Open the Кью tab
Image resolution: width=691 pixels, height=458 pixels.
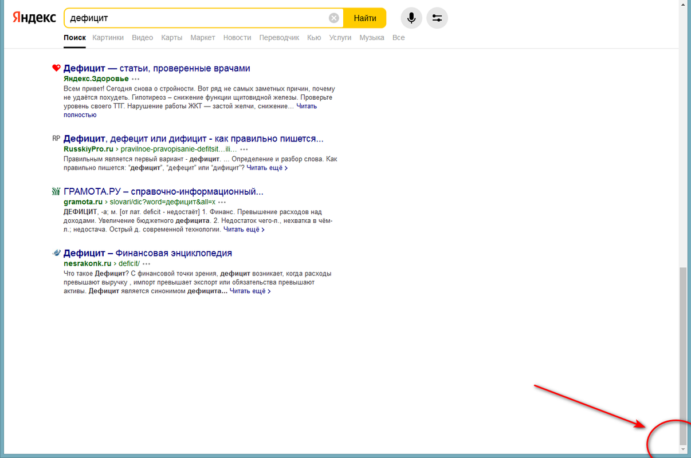pos(314,37)
